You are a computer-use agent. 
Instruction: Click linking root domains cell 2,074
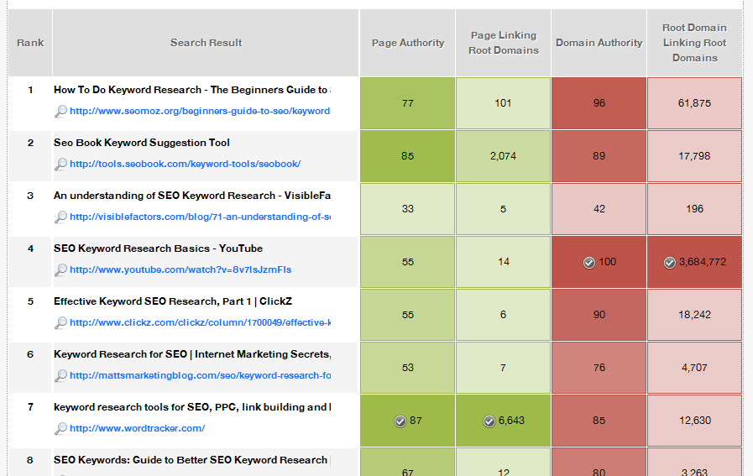click(504, 156)
